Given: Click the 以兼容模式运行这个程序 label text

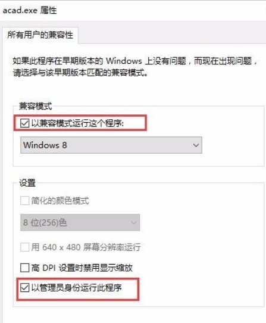Looking at the screenshot, I should (77, 123).
